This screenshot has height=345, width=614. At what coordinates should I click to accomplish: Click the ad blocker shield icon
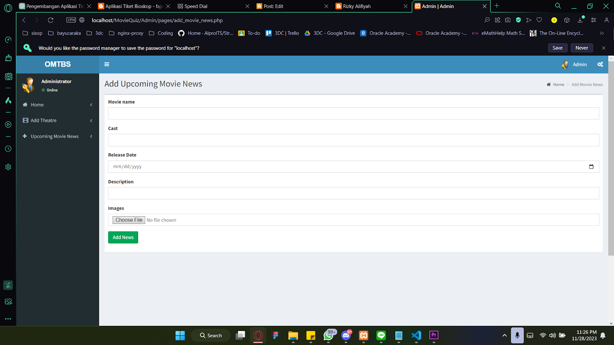coord(518,20)
